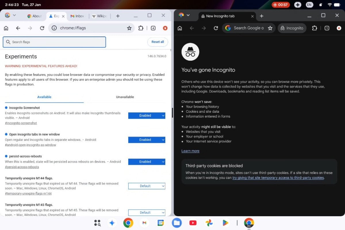Screen dimensions: 345x230
Task: Open Google Play Store from the shelf
Action: tap(225, 223)
